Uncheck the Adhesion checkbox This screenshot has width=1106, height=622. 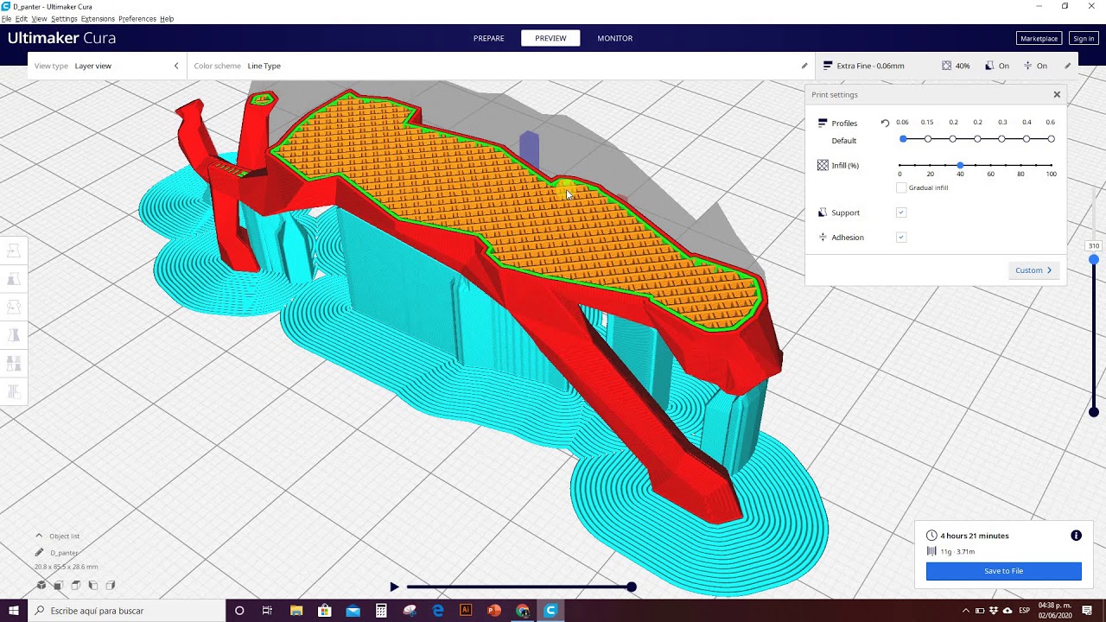[x=901, y=237]
